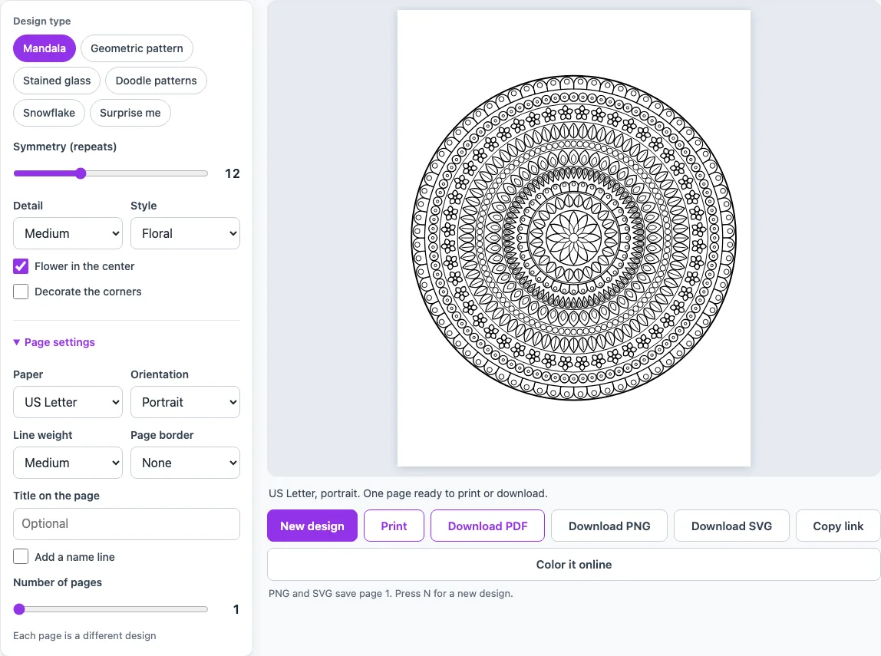The image size is (881, 656).
Task: Open the Paper size dropdown
Action: [68, 402]
